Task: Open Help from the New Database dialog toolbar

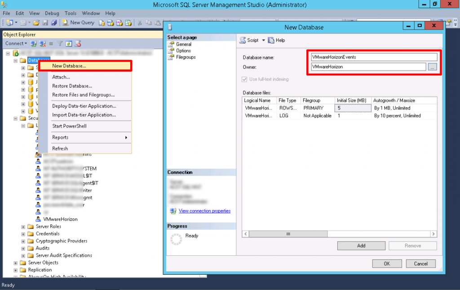Action: pyautogui.click(x=278, y=40)
